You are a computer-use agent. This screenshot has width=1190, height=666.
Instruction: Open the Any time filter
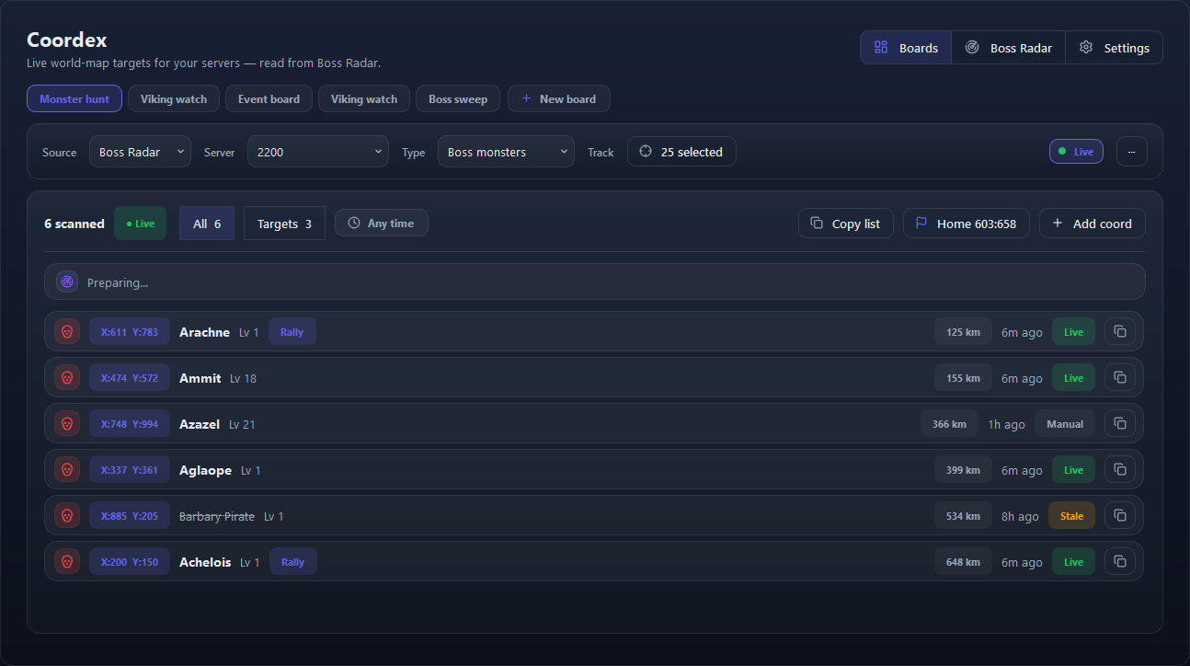point(382,224)
